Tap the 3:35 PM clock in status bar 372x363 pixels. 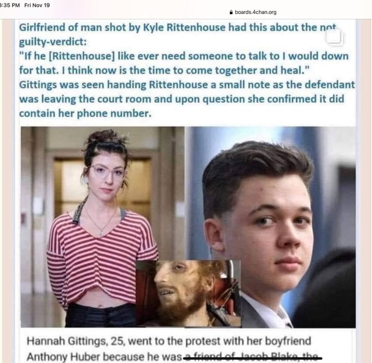coord(10,5)
